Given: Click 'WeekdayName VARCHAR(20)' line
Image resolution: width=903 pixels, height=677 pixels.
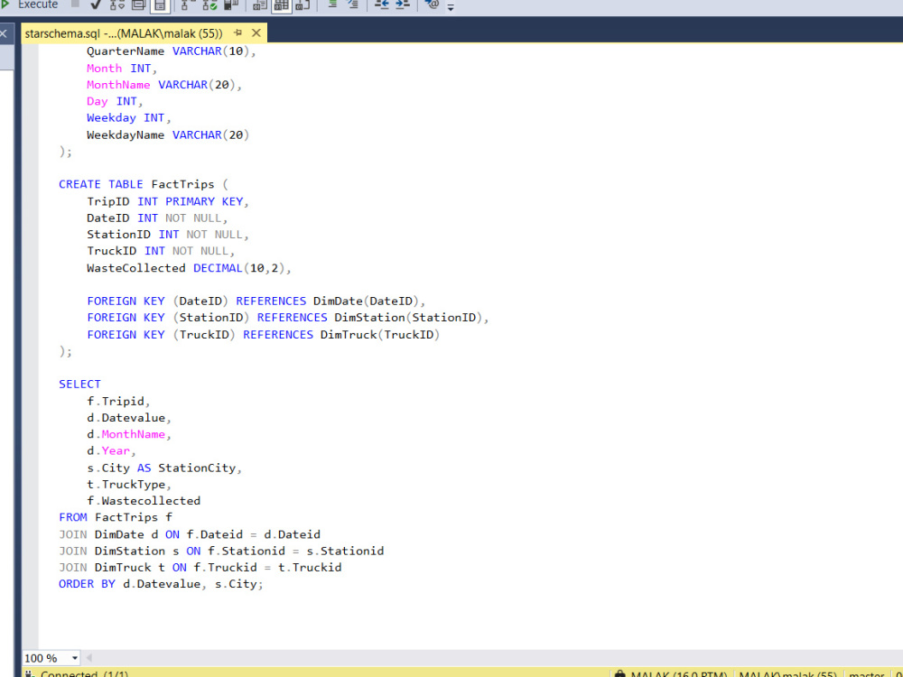Looking at the screenshot, I should point(168,134).
